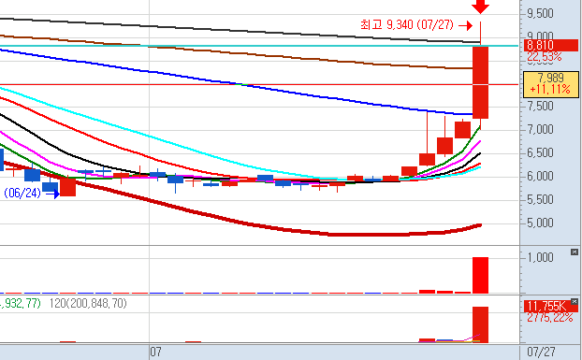The height and width of the screenshot is (360, 582).
Task: Click the 07/27 date label on axis
Action: pyautogui.click(x=541, y=352)
